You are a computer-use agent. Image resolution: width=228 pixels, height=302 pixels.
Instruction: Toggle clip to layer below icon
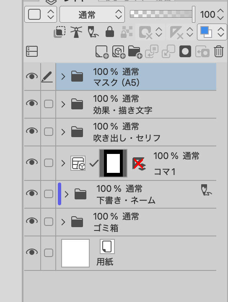point(60,32)
